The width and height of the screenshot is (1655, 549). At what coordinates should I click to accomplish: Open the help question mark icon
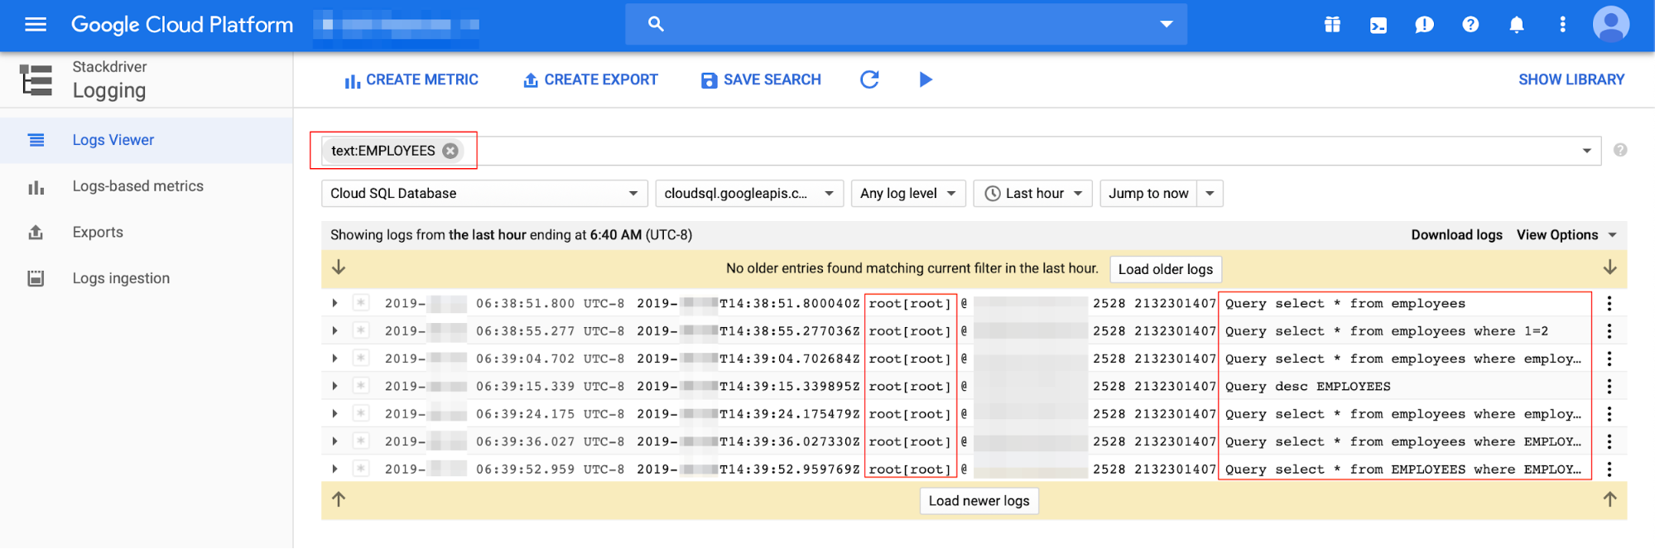(x=1470, y=25)
